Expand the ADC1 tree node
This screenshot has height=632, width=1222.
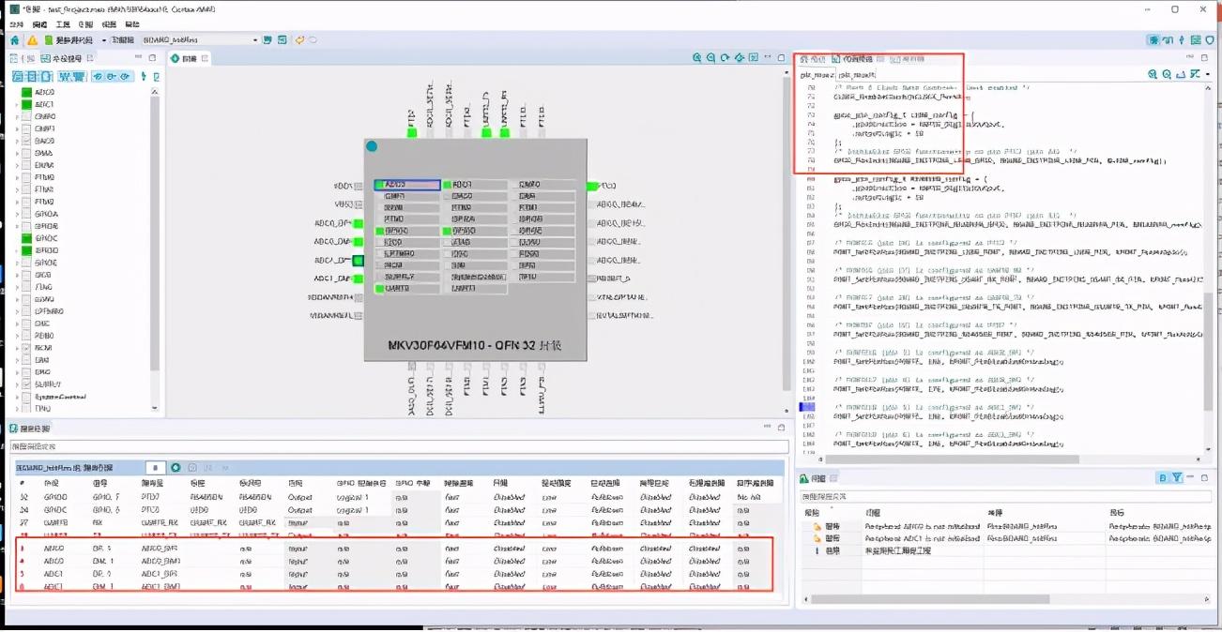click(x=17, y=105)
